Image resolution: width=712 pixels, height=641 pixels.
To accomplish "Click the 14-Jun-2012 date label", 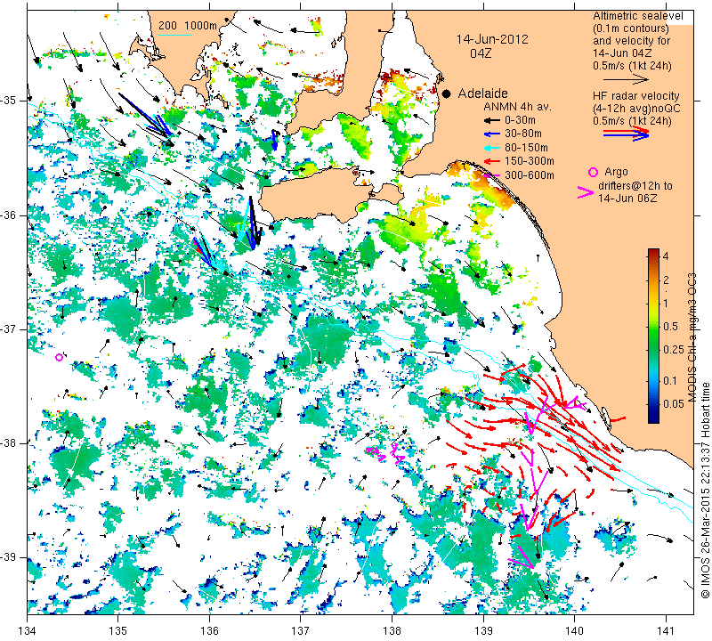I will pyautogui.click(x=492, y=39).
